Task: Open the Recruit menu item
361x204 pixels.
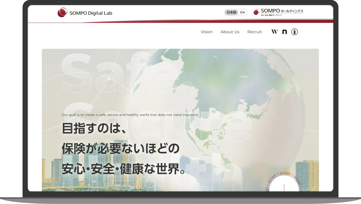Action: pyautogui.click(x=254, y=32)
